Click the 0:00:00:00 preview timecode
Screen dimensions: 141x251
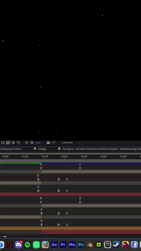click(x=67, y=142)
